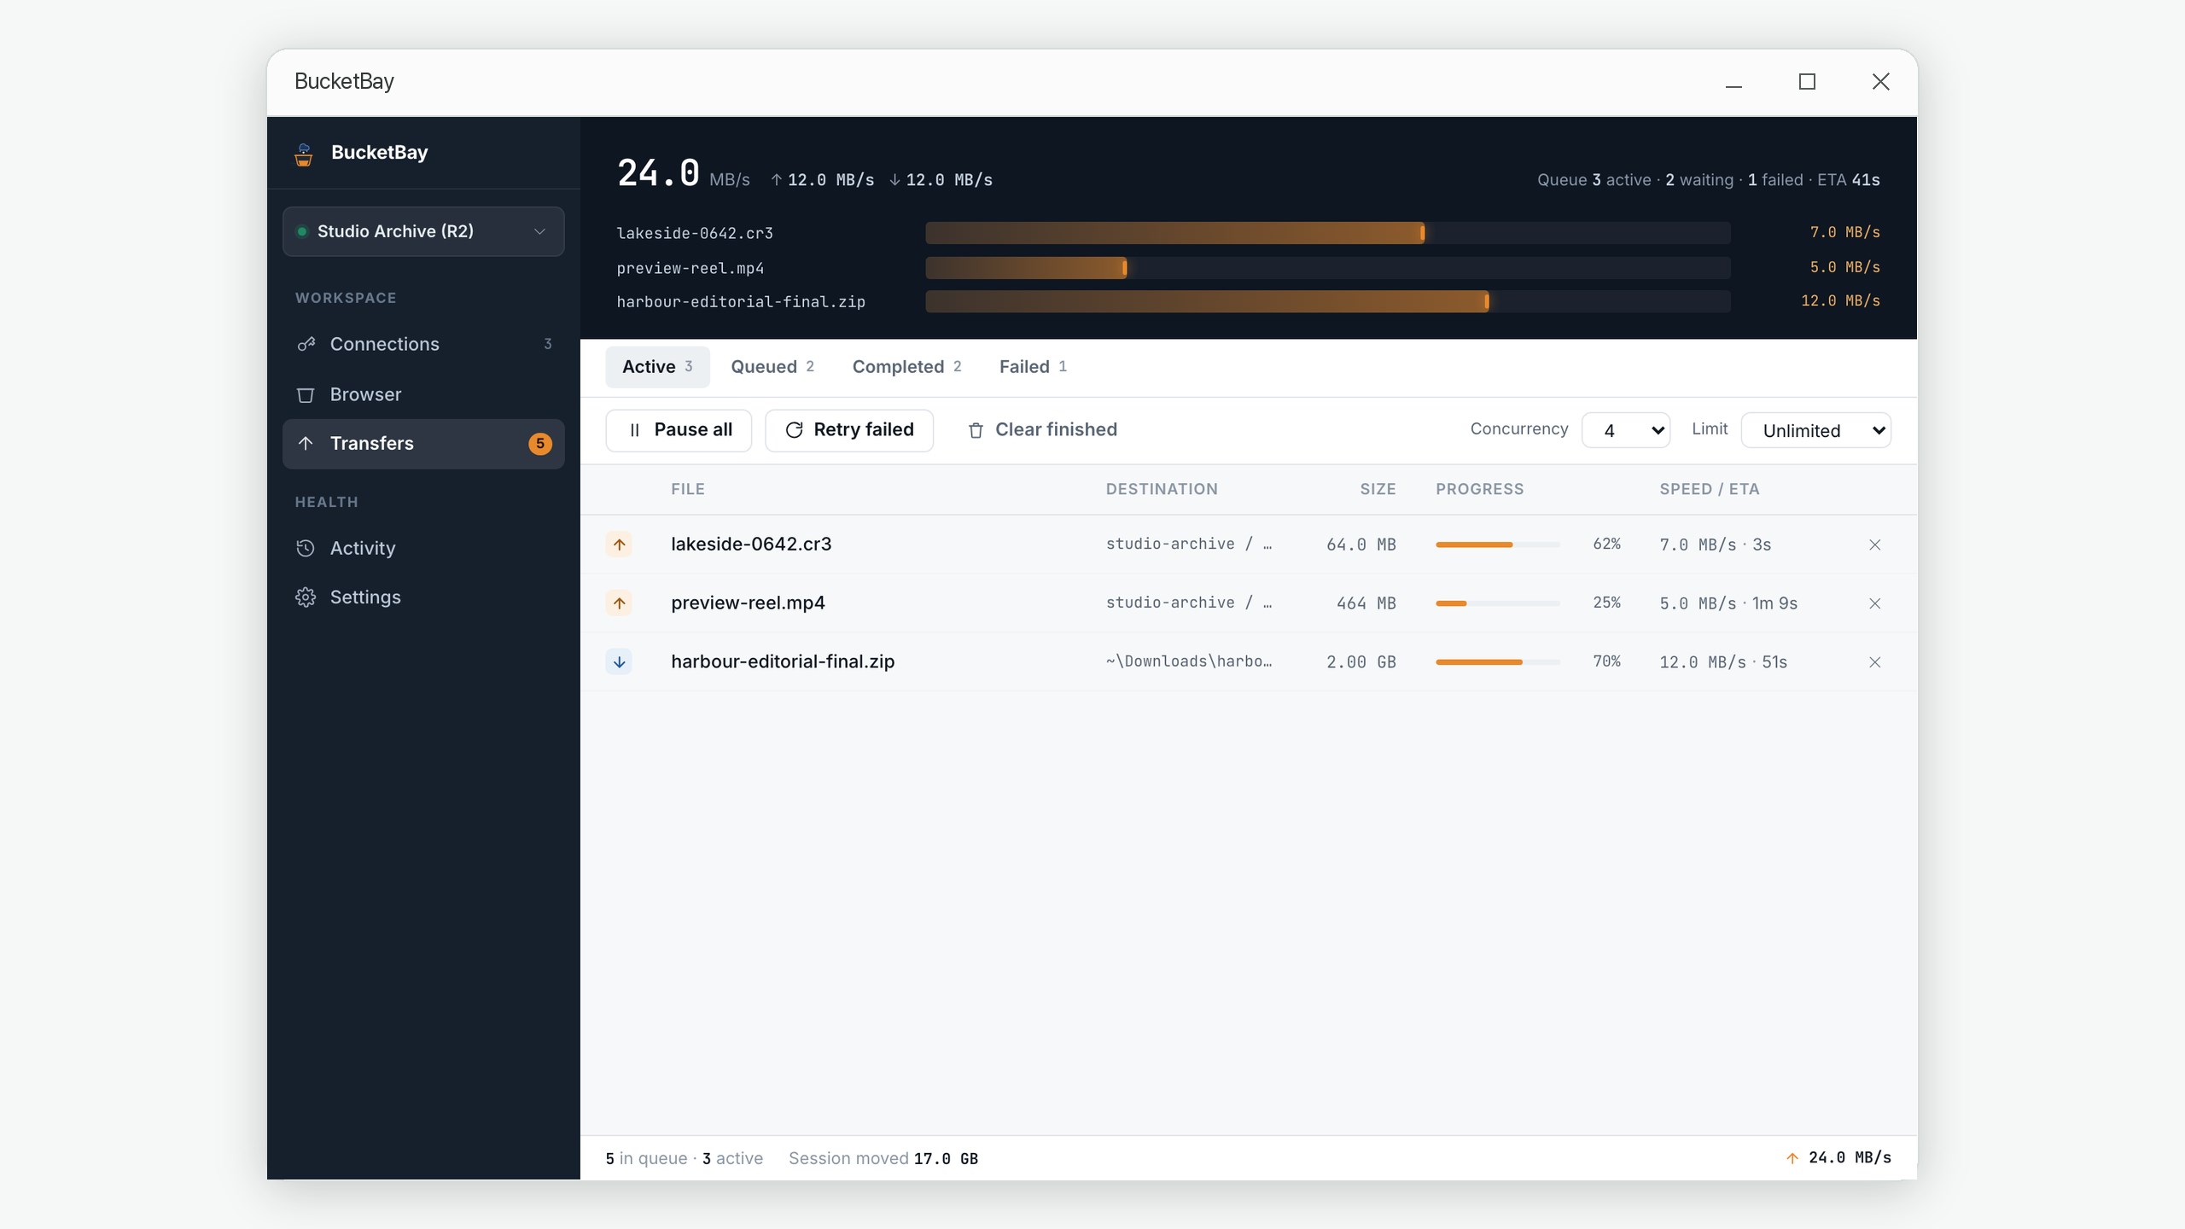Cancel the harbour-editorial-final.zip transfer

point(1874,662)
